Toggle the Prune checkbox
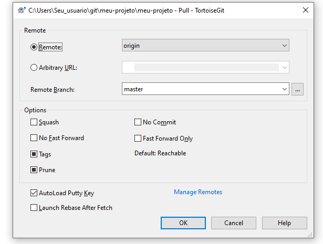323x244 pixels. click(x=34, y=169)
